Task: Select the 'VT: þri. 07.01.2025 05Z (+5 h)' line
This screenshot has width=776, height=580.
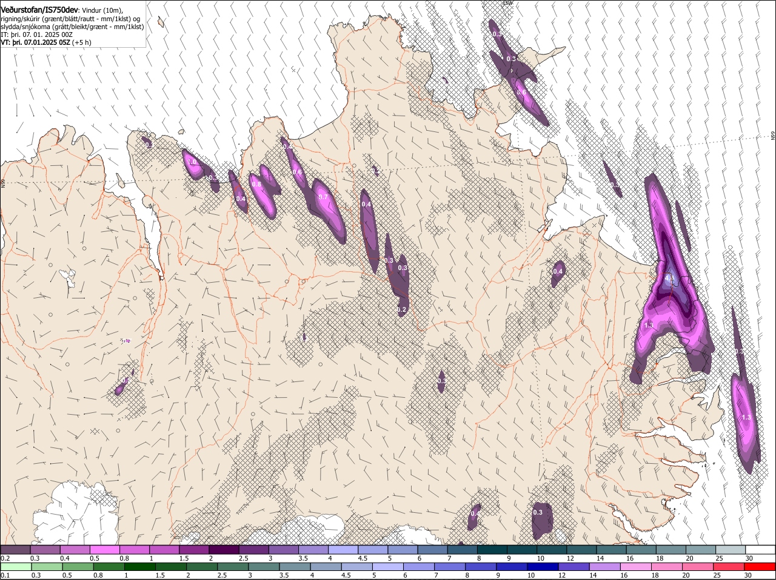Action: (46, 43)
